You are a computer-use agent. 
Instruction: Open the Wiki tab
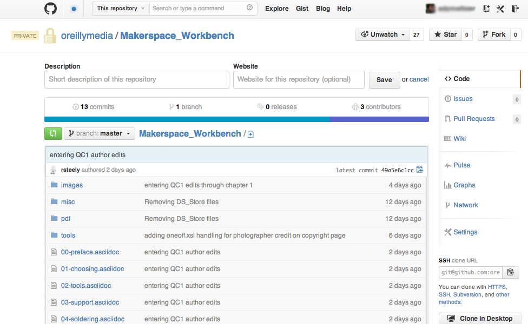(x=460, y=138)
